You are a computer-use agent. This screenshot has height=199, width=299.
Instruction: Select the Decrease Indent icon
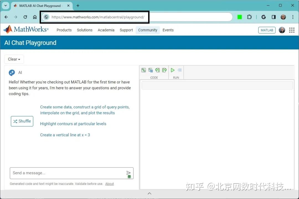point(164,70)
